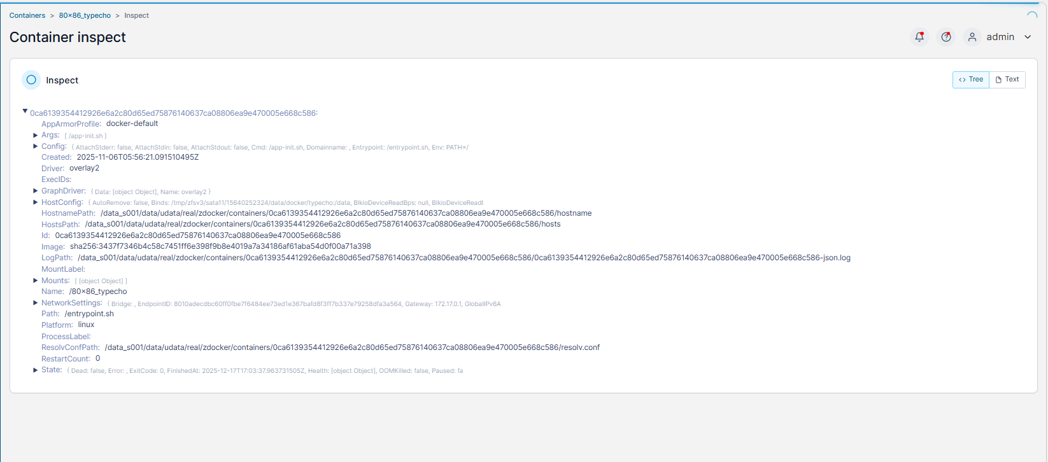Image resolution: width=1048 pixels, height=462 pixels.
Task: Switch to Tree view
Action: 971,80
